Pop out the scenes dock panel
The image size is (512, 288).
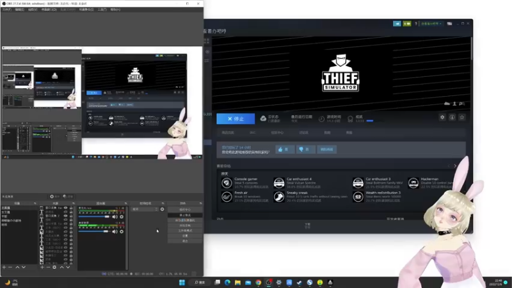point(35,204)
